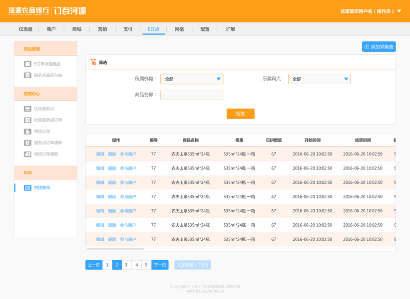Go to the 支付 tab
Image resolution: width=410 pixels, height=299 pixels.
128,29
